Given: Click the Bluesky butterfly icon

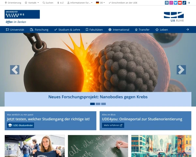Looking at the screenshot, I should (x=175, y=3).
